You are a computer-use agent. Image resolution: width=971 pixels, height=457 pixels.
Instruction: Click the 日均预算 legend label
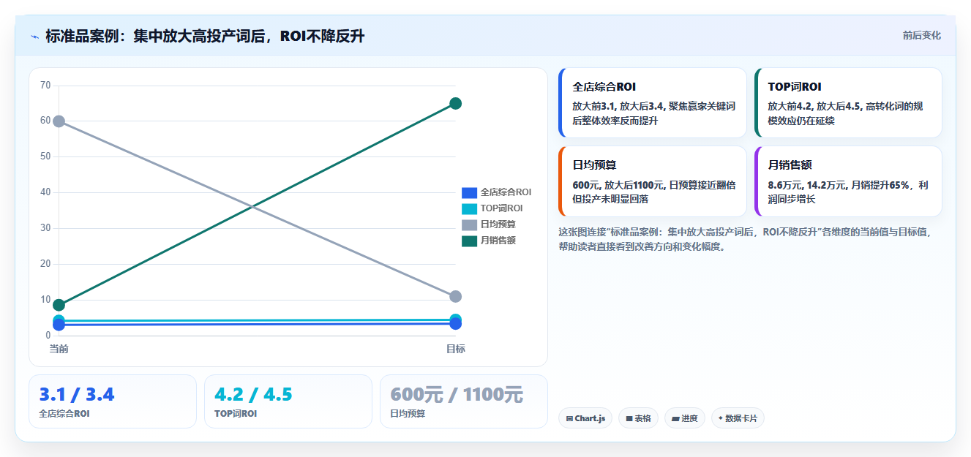(498, 224)
